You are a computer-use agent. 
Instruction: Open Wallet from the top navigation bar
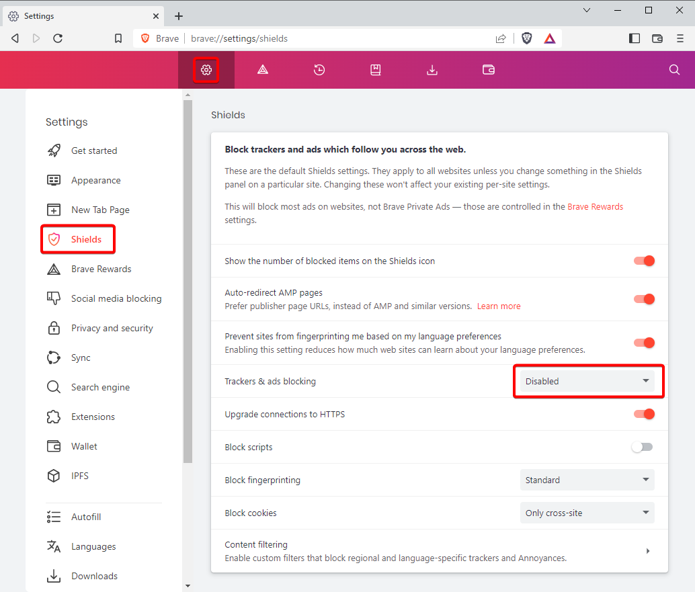pyautogui.click(x=489, y=70)
